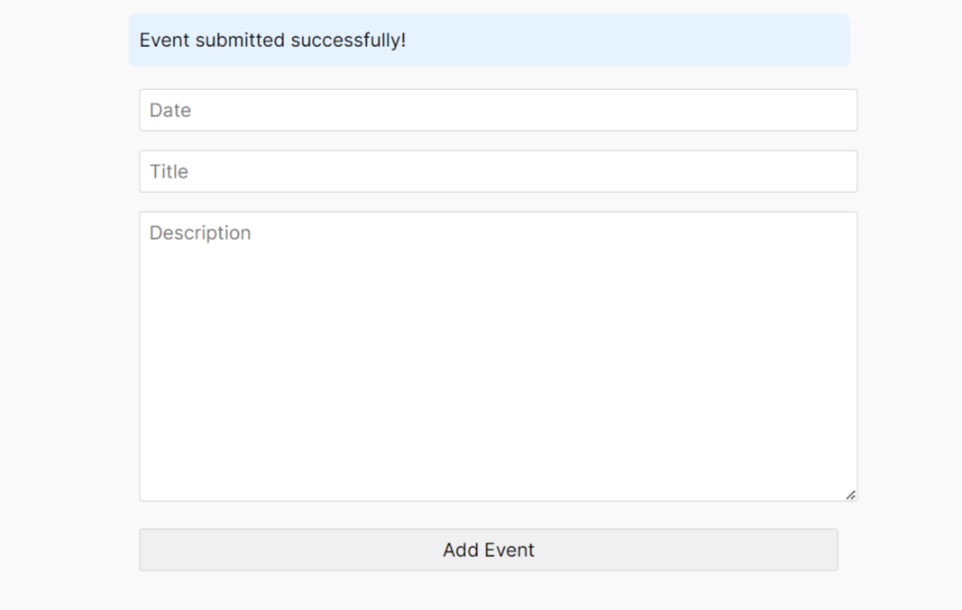Select the Title placeholder text
The image size is (962, 610).
coord(169,172)
